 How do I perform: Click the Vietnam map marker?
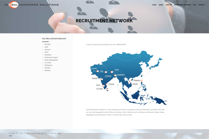pyautogui.click(x=130, y=81)
